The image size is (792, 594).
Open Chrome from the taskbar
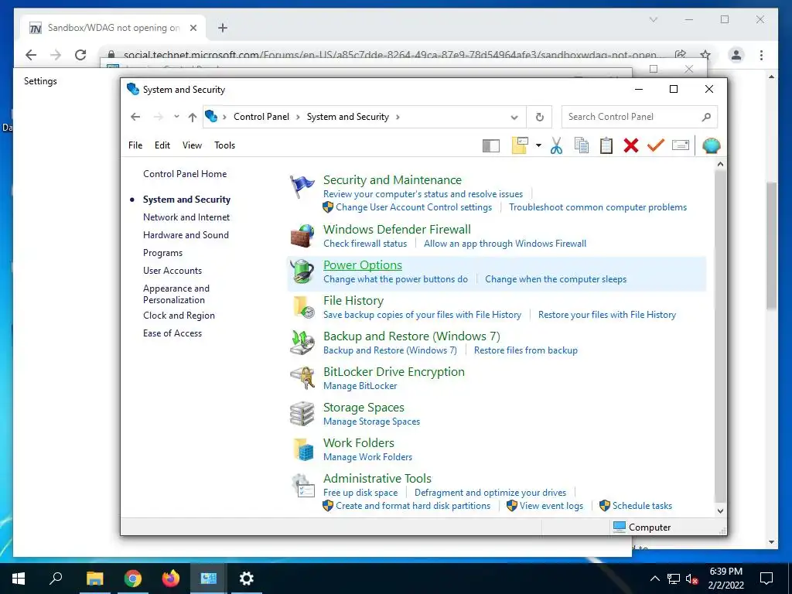133,579
